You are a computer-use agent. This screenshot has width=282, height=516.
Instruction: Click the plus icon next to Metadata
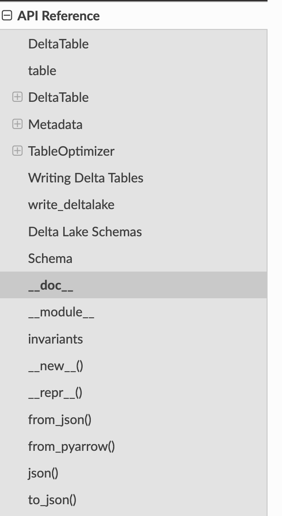click(17, 124)
